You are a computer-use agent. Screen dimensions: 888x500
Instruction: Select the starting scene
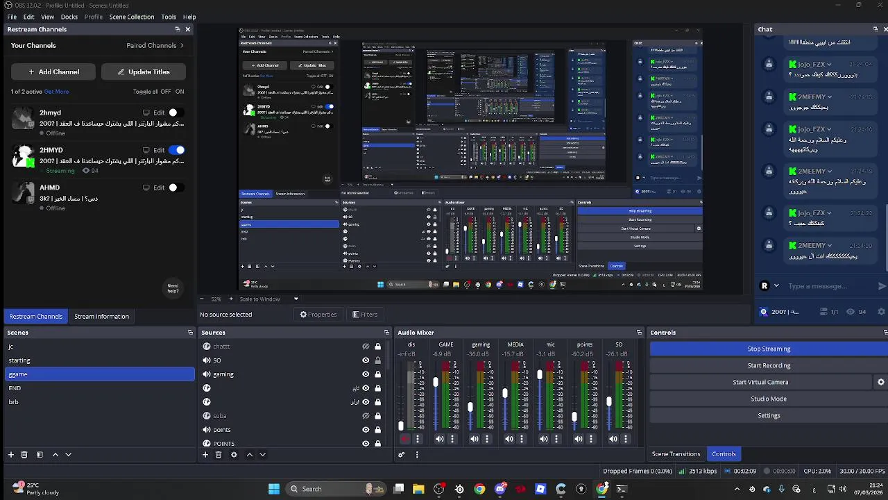coord(99,360)
